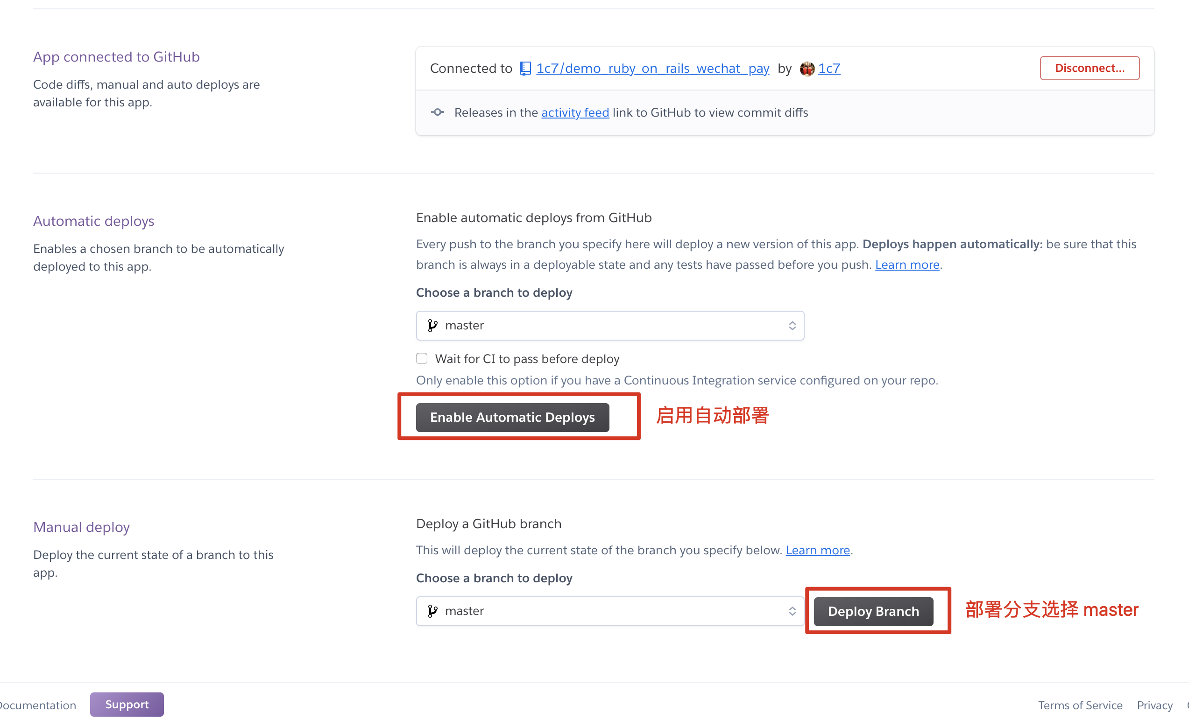Screen dimensions: 1189x726
Task: Open the Privacy footer link
Action: [1154, 705]
